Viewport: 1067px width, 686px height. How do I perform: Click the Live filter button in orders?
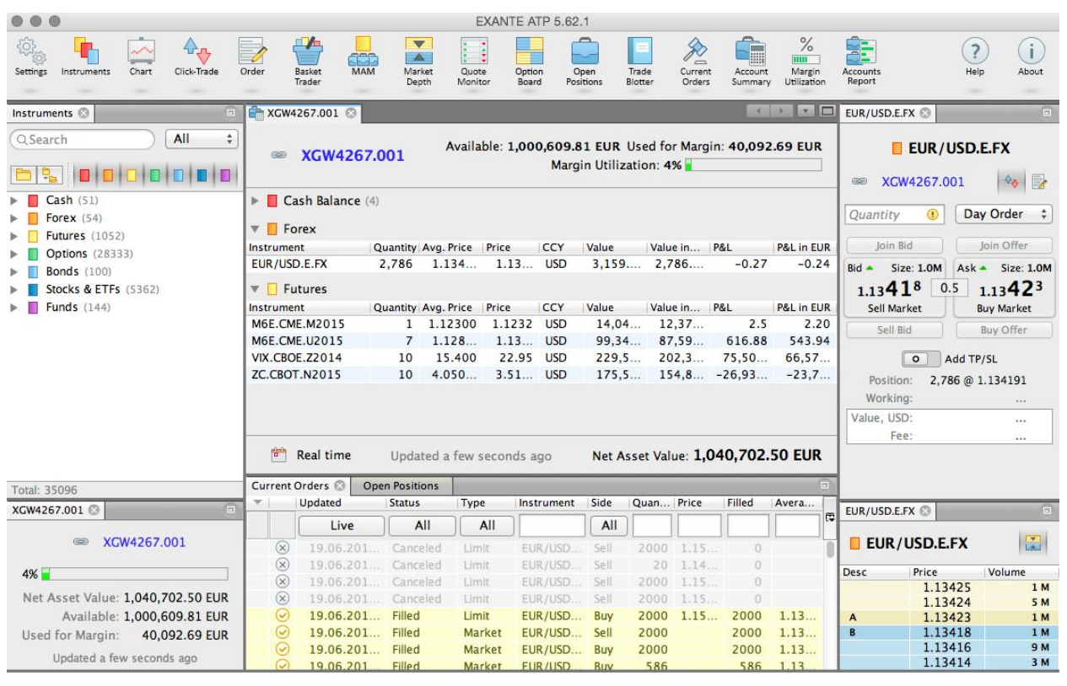click(342, 526)
